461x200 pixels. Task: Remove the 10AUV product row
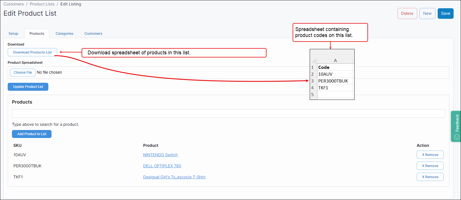click(430, 155)
